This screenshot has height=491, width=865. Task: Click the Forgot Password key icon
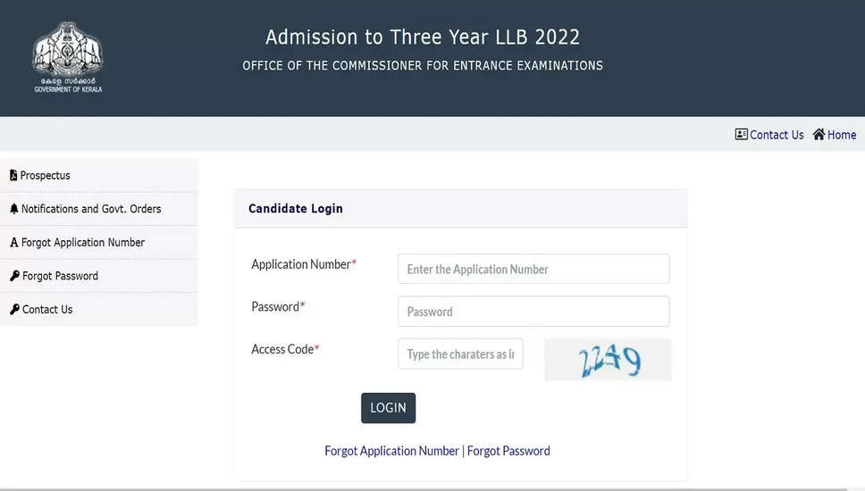pyautogui.click(x=14, y=276)
